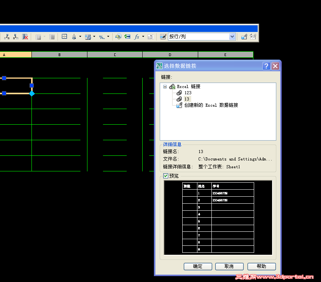Click the link cell icon
The height and width of the screenshot is (282, 321).
[244, 37]
